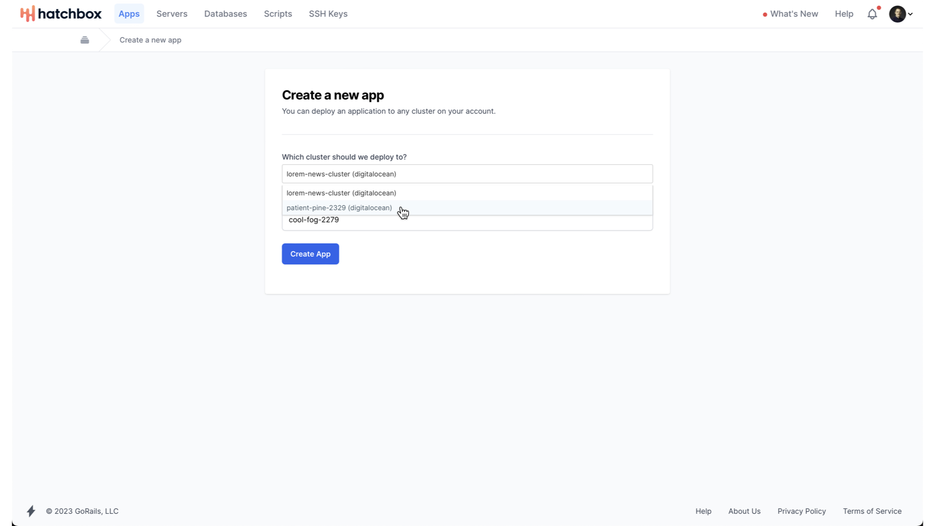The image size is (935, 526).
Task: Open Help in the top navigation
Action: coord(844,14)
